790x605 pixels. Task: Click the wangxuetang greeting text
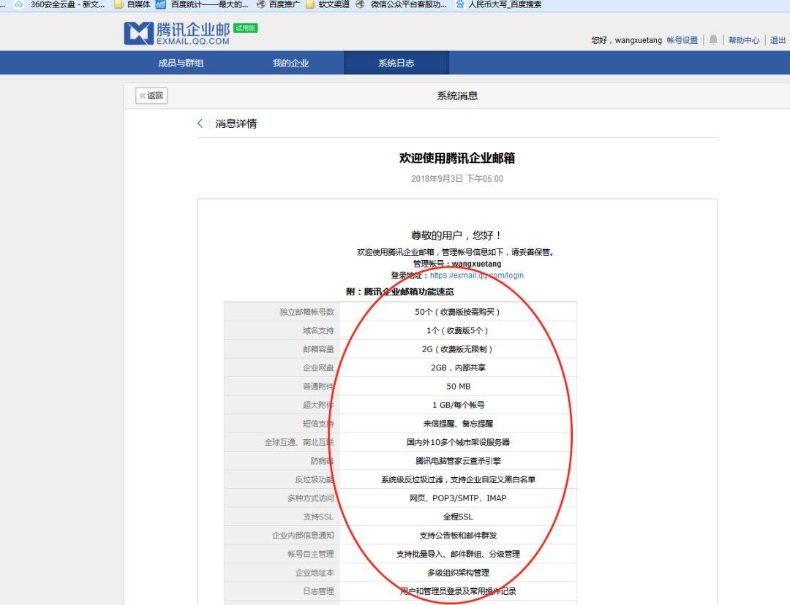[x=627, y=40]
